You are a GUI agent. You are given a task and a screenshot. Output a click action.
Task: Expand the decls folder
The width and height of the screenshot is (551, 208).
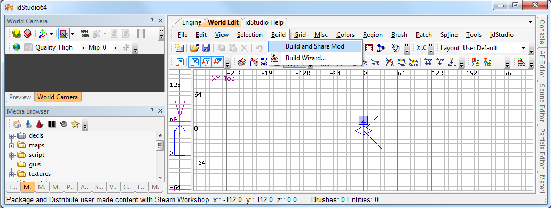click(11, 136)
